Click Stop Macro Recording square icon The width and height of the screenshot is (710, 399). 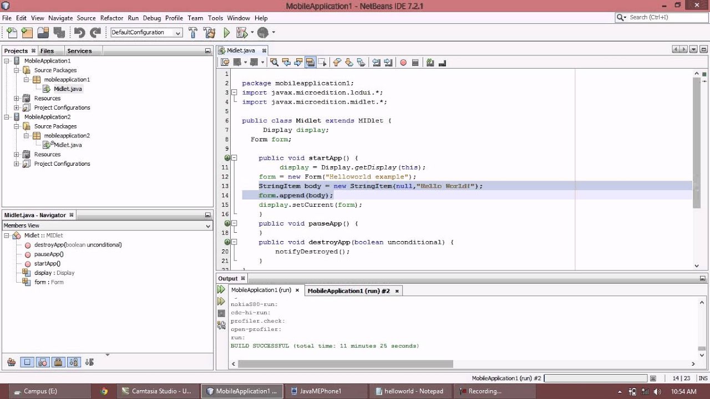coord(415,63)
